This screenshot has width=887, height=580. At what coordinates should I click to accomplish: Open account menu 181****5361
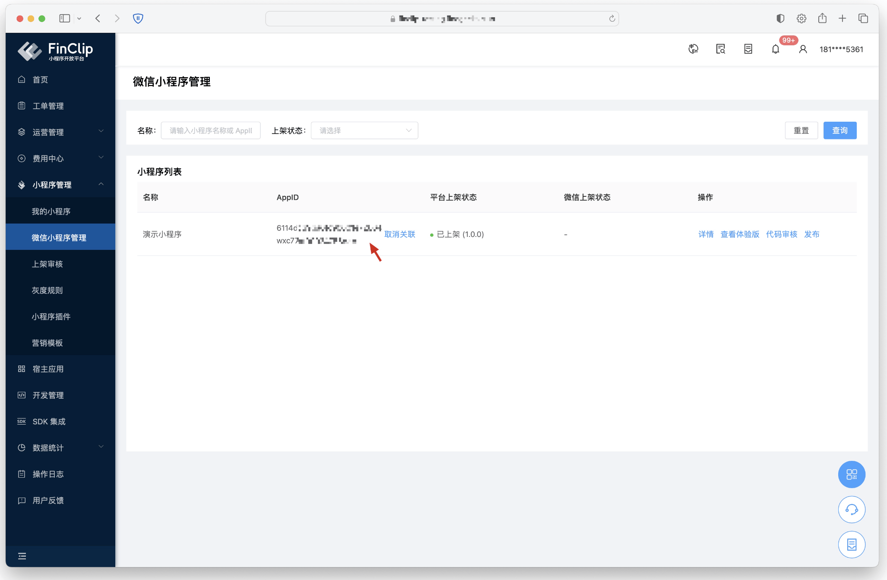coord(841,49)
